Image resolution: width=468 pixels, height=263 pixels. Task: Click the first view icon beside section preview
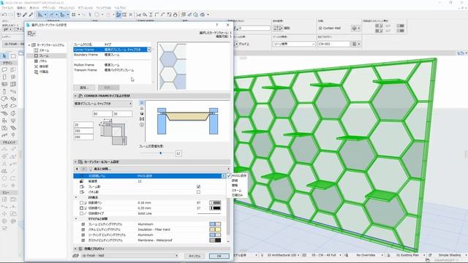142,102
